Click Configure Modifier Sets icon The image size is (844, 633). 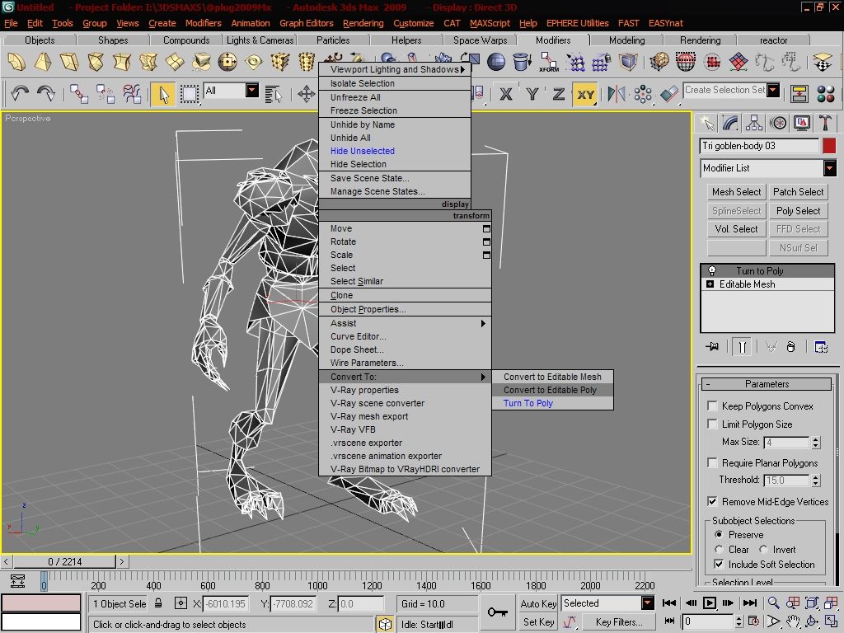pos(821,347)
